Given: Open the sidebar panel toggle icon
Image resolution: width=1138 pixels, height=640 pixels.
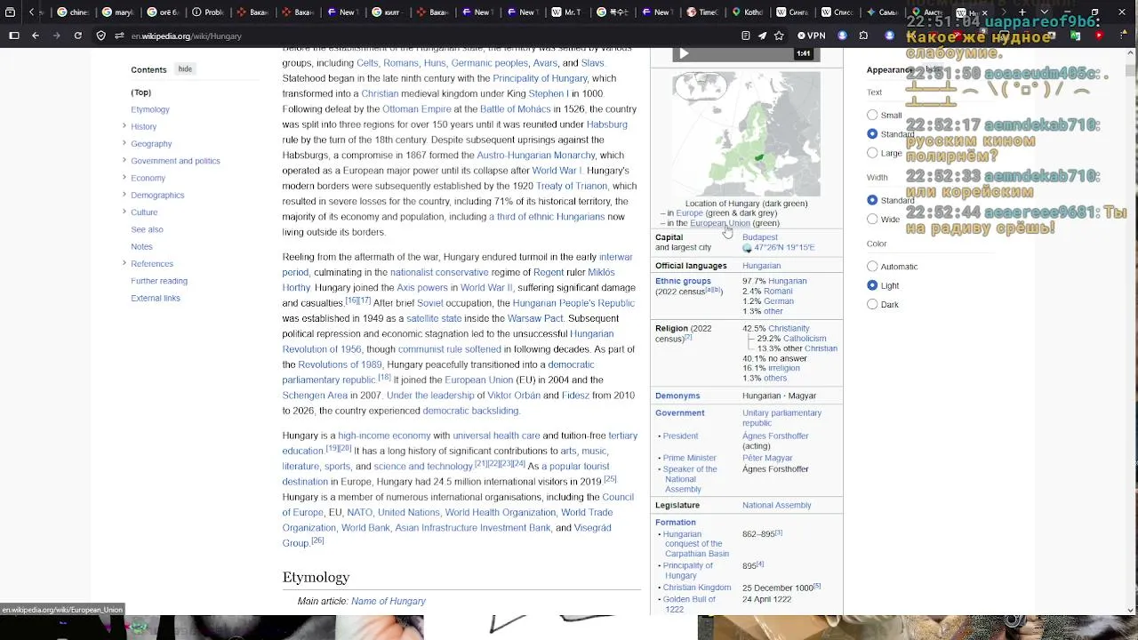Looking at the screenshot, I should (13, 36).
